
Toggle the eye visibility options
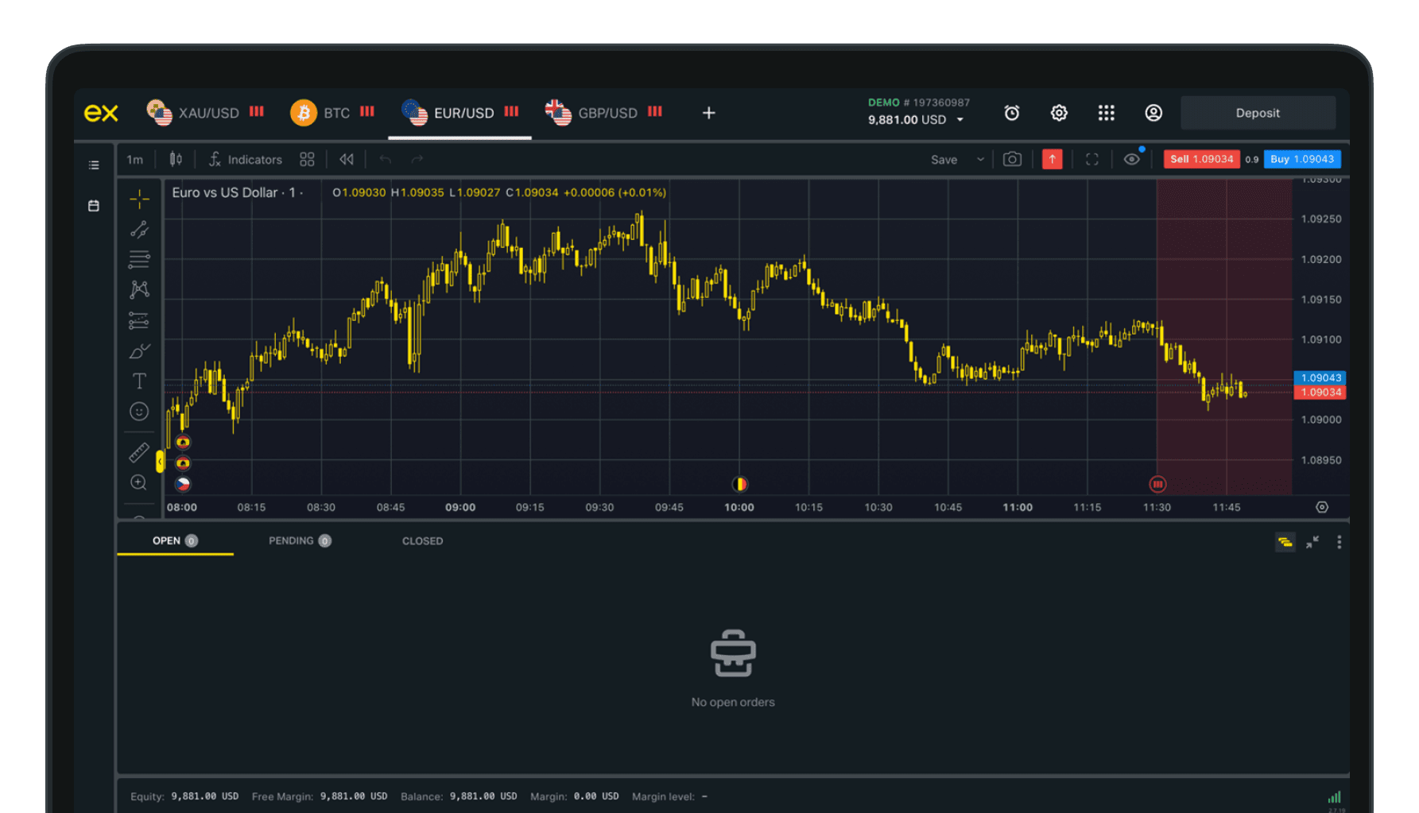1132,159
